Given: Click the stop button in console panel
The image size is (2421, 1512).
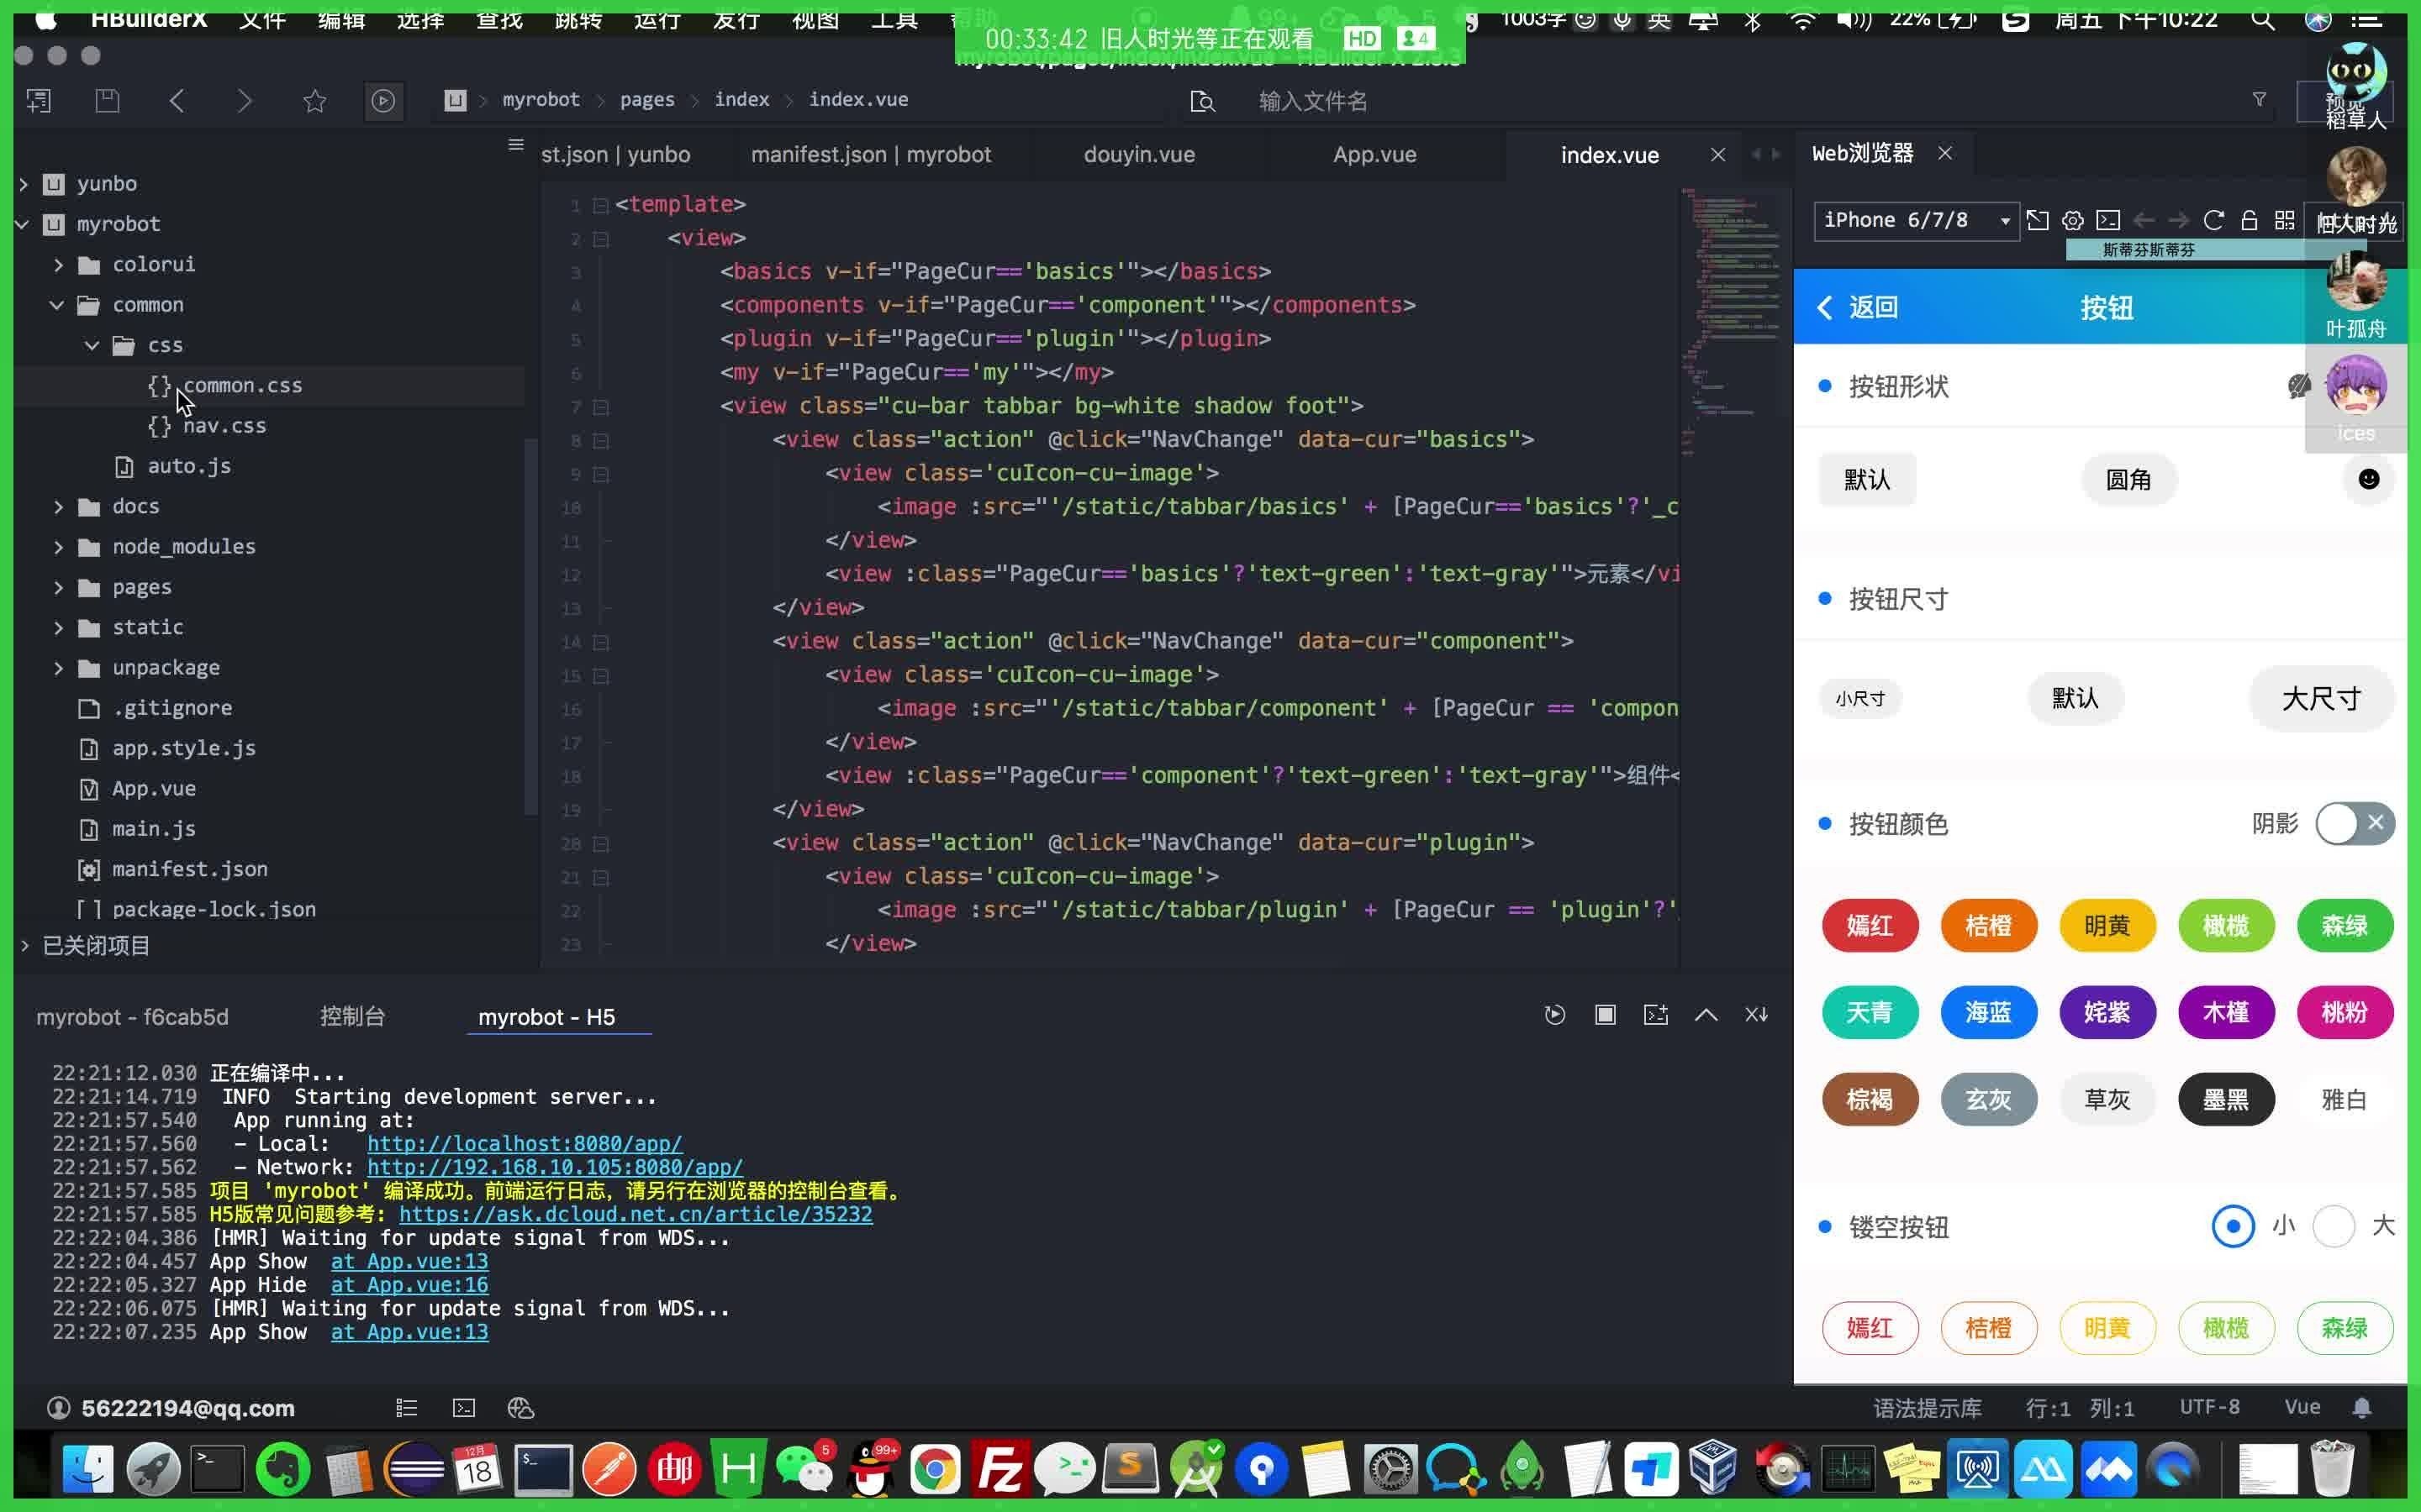Looking at the screenshot, I should [x=1605, y=1015].
